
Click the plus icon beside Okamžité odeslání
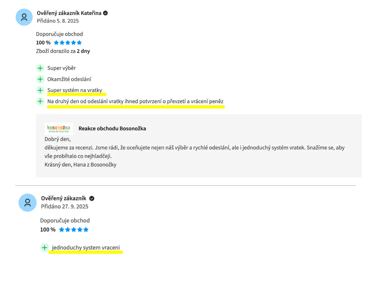[40, 79]
